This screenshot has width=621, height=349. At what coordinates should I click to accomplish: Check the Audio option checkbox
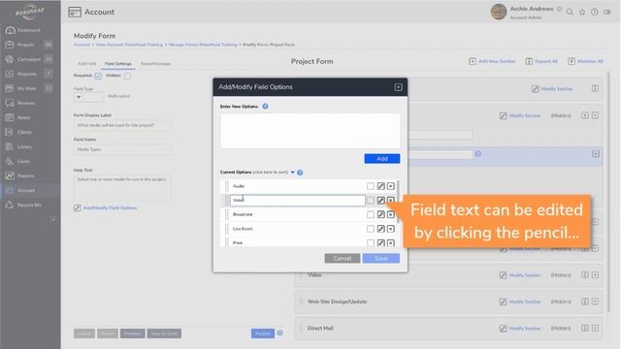(x=371, y=186)
